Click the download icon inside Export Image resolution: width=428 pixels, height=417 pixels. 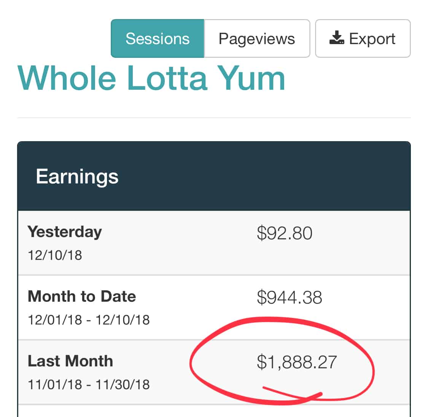point(337,38)
